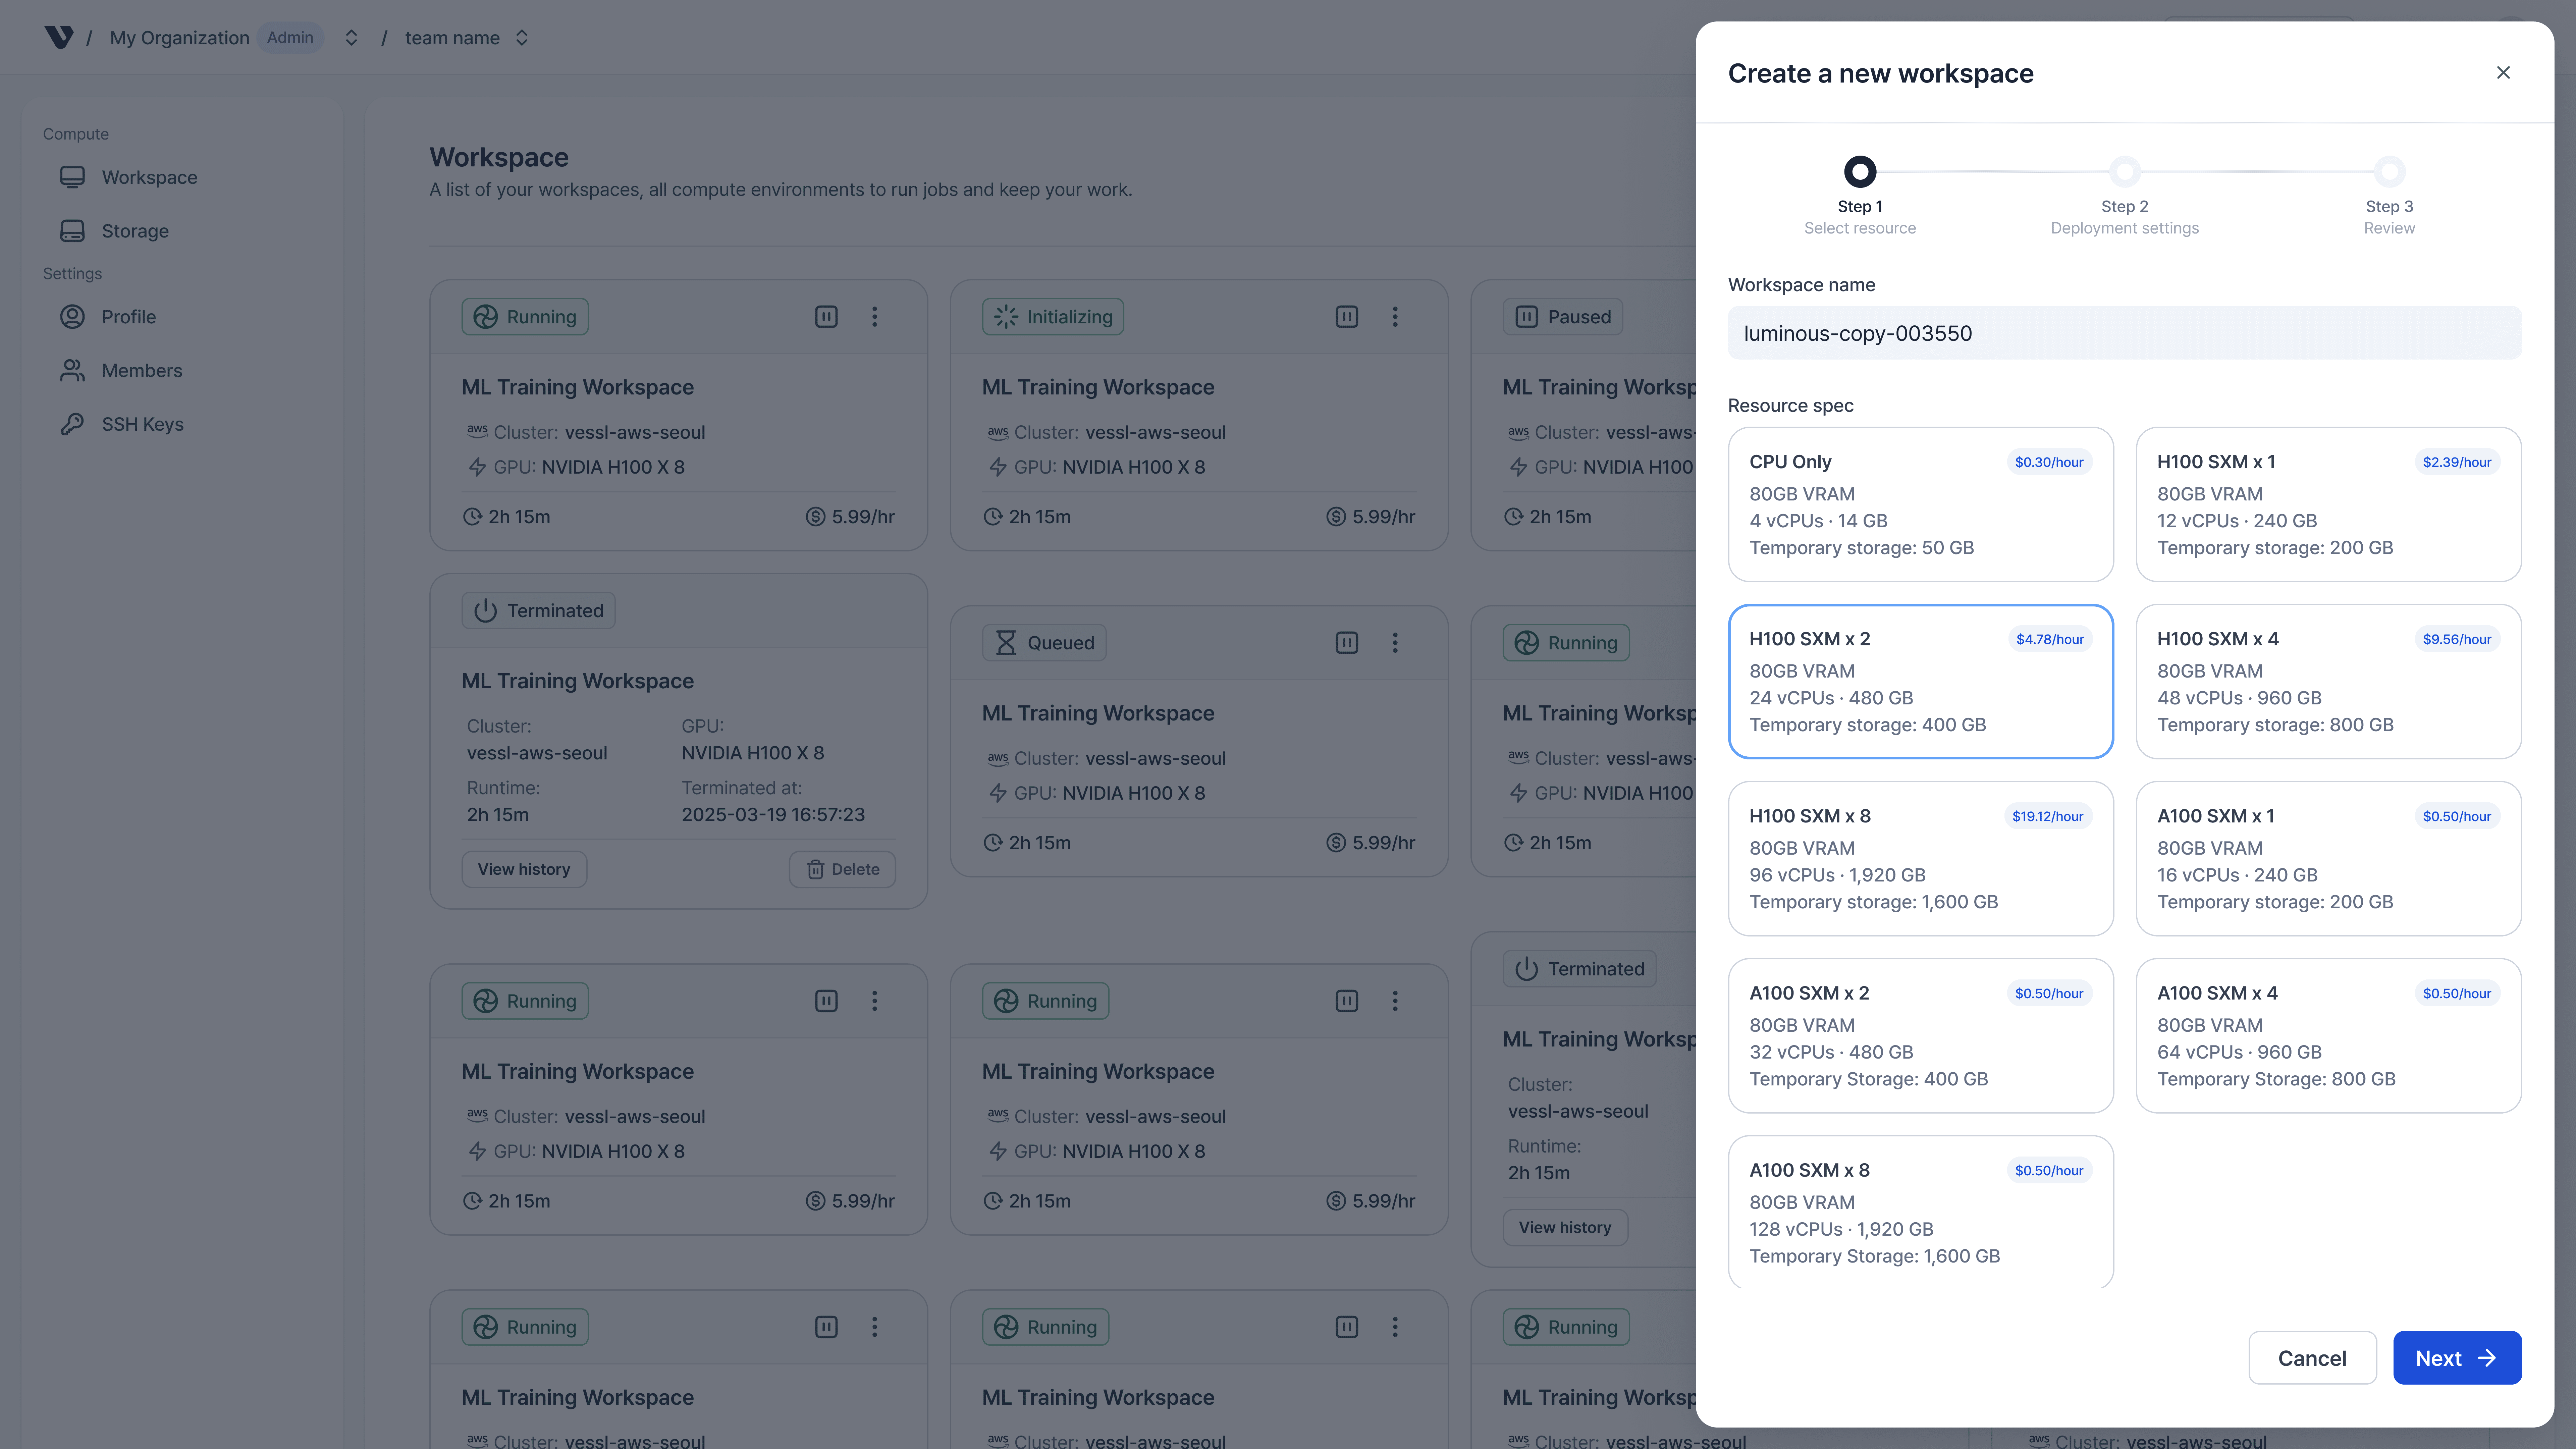Open the My Organization switcher
The height and width of the screenshot is (1449, 2576).
pyautogui.click(x=351, y=37)
